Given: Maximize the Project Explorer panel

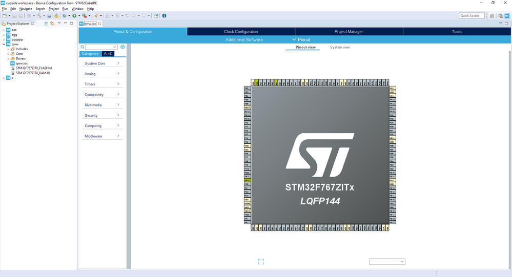Looking at the screenshot, I should coord(72,24).
